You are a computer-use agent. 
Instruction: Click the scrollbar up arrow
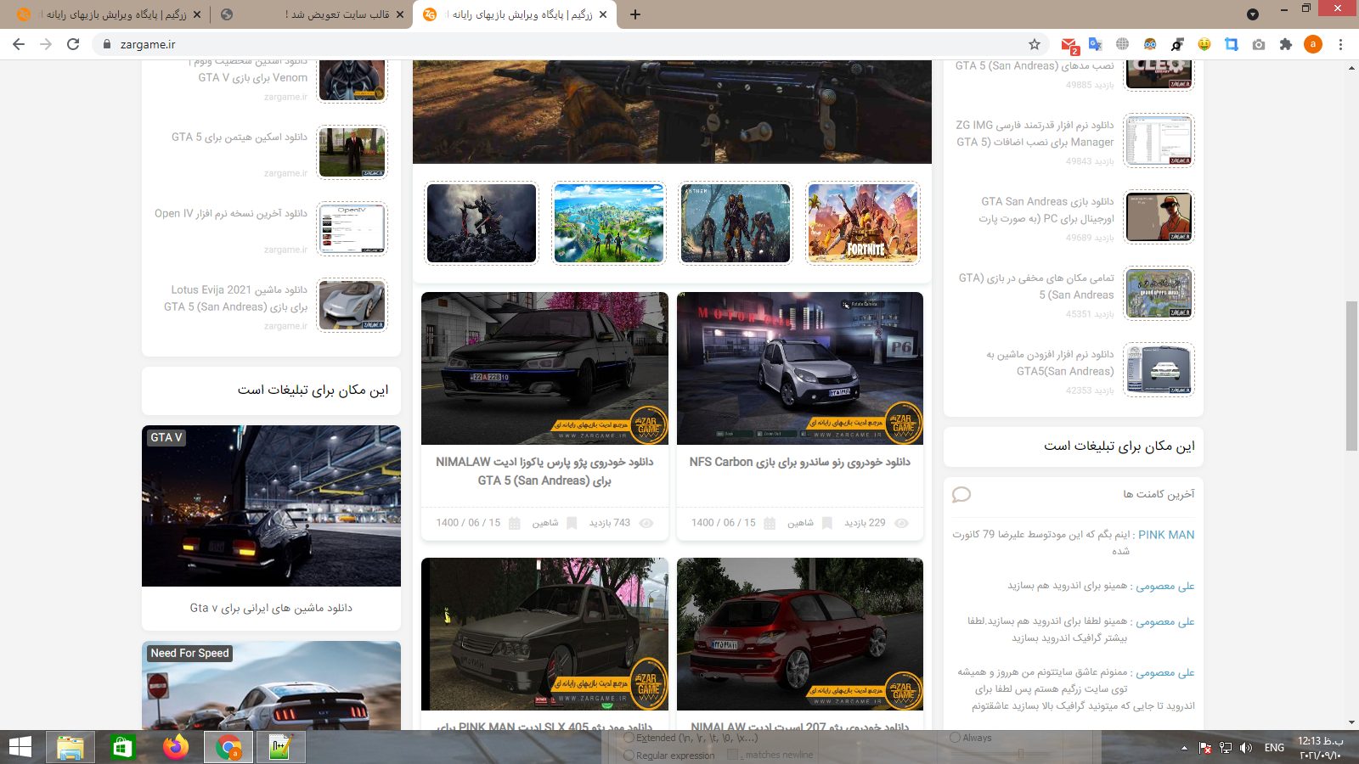1351,67
